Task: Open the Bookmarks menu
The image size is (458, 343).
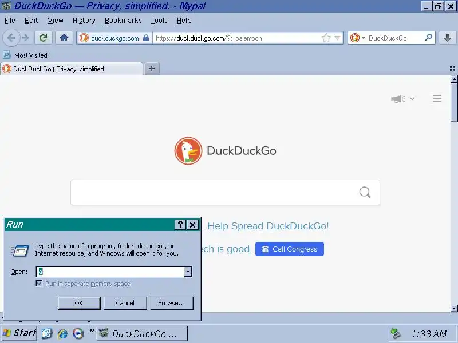Action: coord(123,21)
